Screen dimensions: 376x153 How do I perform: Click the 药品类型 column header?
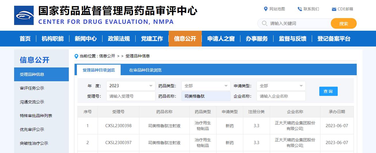(x=203, y=112)
